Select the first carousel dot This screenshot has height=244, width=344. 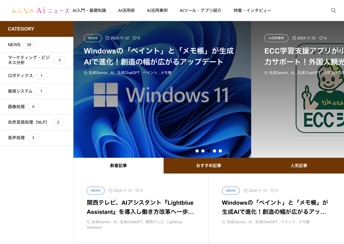point(197,151)
